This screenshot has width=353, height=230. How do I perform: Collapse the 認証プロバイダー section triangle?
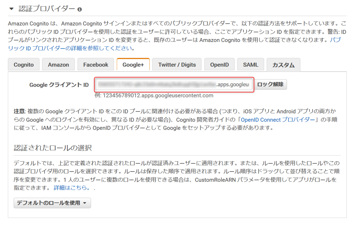click(11, 9)
